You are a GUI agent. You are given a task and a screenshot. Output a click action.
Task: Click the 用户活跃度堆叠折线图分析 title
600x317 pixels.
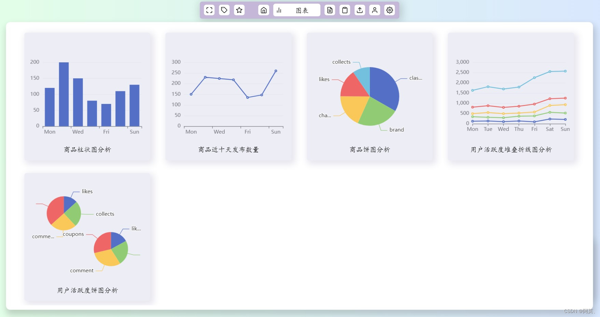pyautogui.click(x=511, y=150)
